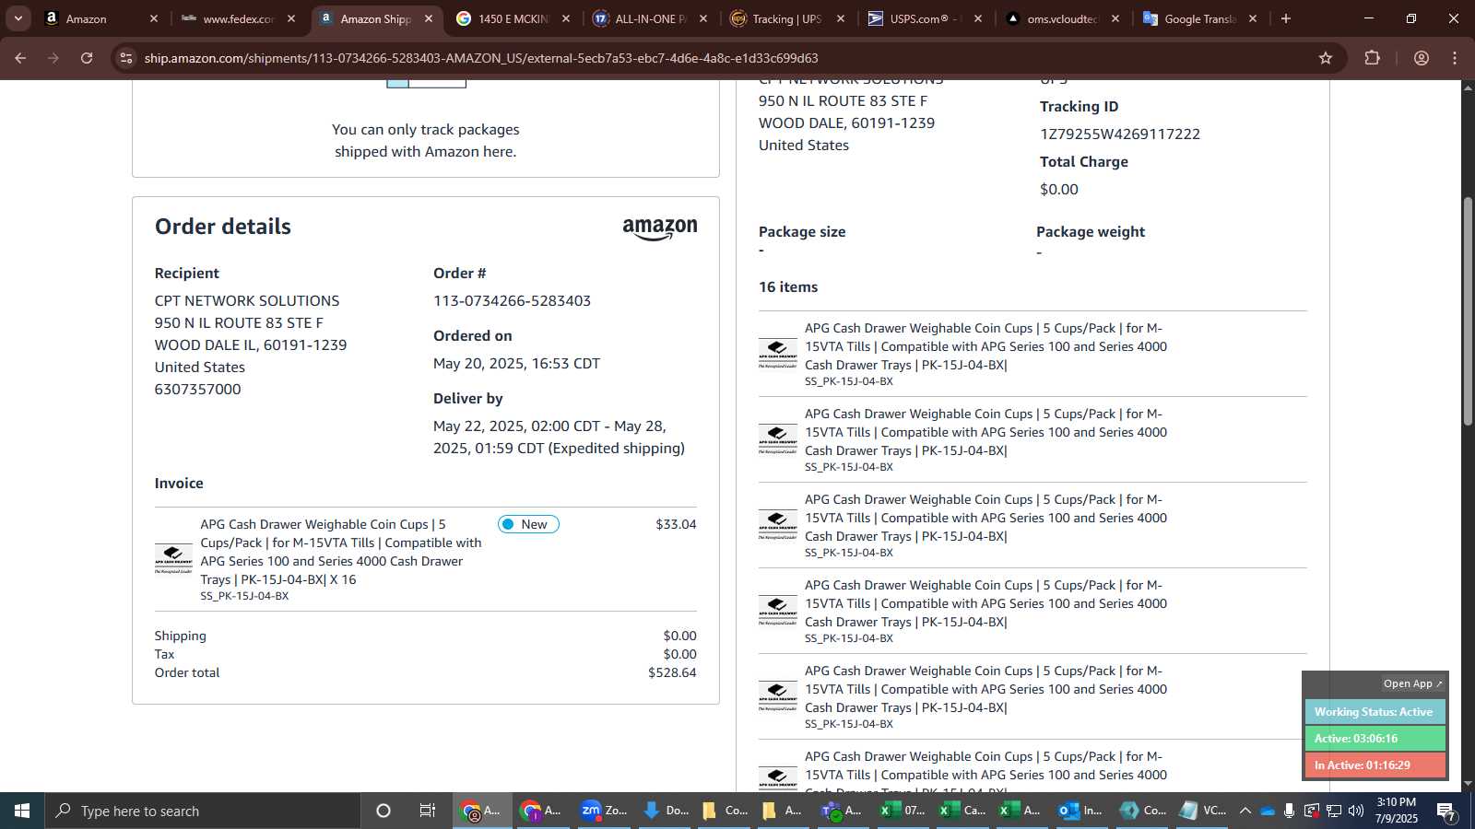Open Cortana circle icon on taskbar

point(383,811)
